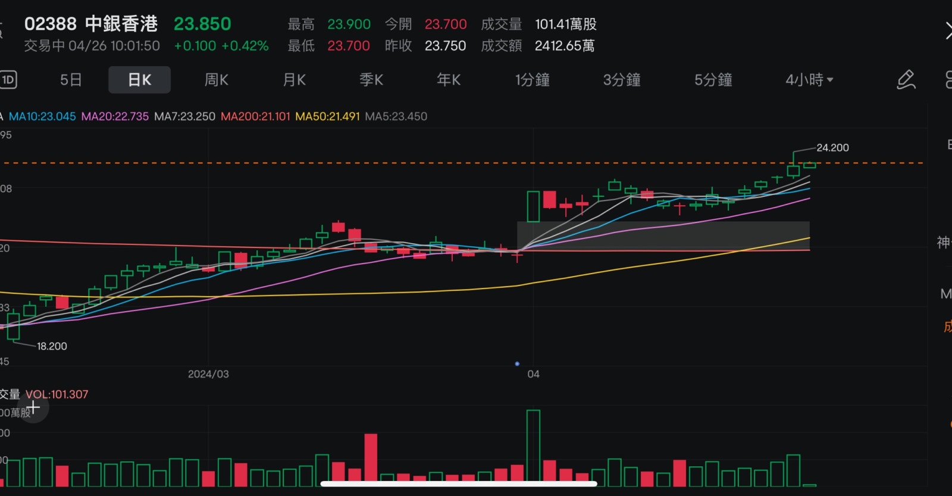Switch to 月K monthly chart
Image resolution: width=952 pixels, height=496 pixels.
tap(294, 80)
